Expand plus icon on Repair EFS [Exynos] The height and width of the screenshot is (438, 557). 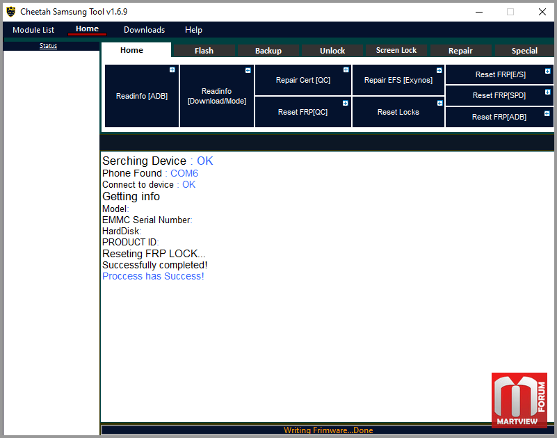pos(439,70)
